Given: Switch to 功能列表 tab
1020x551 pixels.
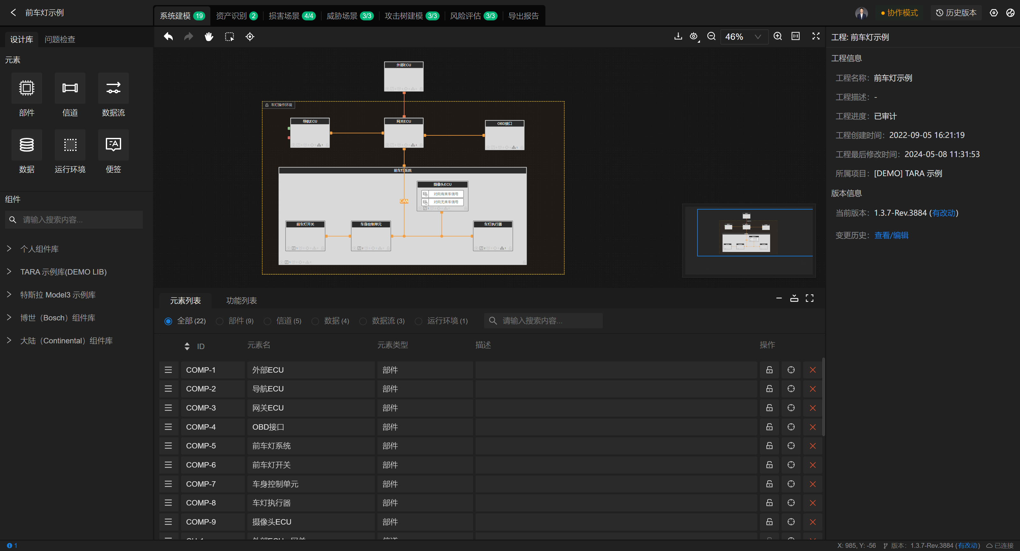Looking at the screenshot, I should click(x=242, y=301).
